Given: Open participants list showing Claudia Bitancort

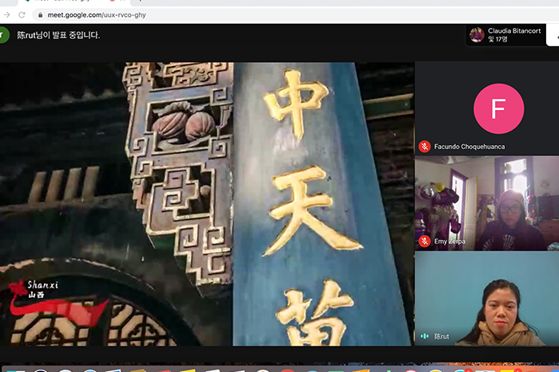Looking at the screenshot, I should click(x=505, y=35).
